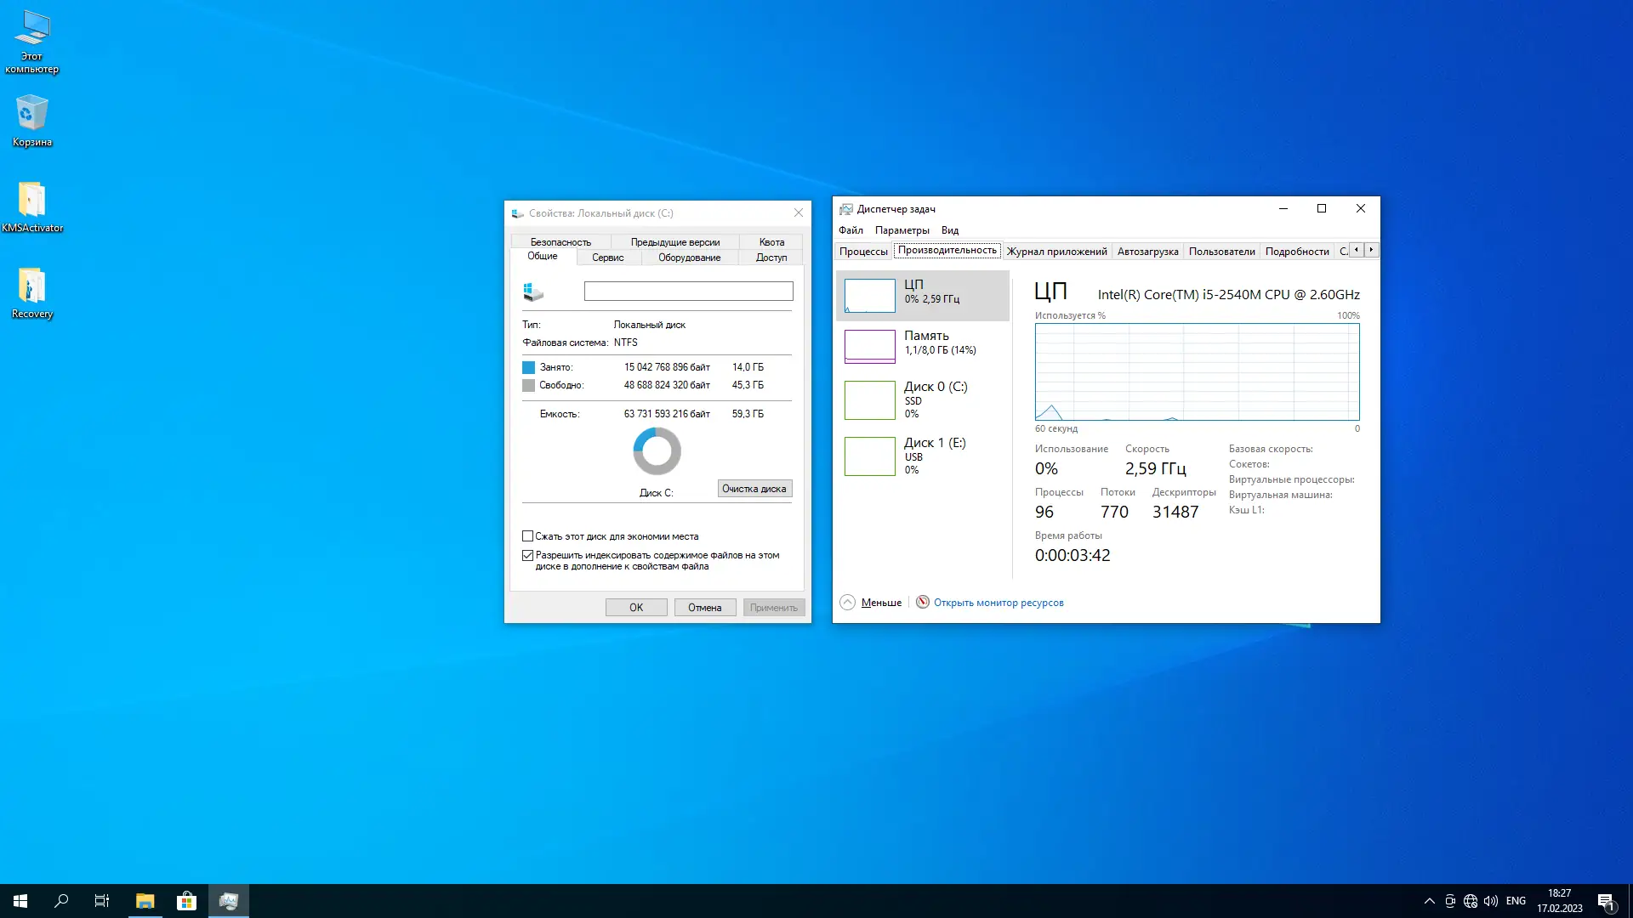Open the Вид menu in Task Manager
The image size is (1633, 918).
948,229
